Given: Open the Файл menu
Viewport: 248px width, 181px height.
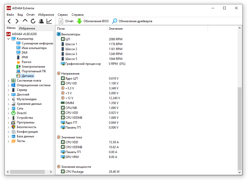Looking at the screenshot, I should click(x=10, y=15).
